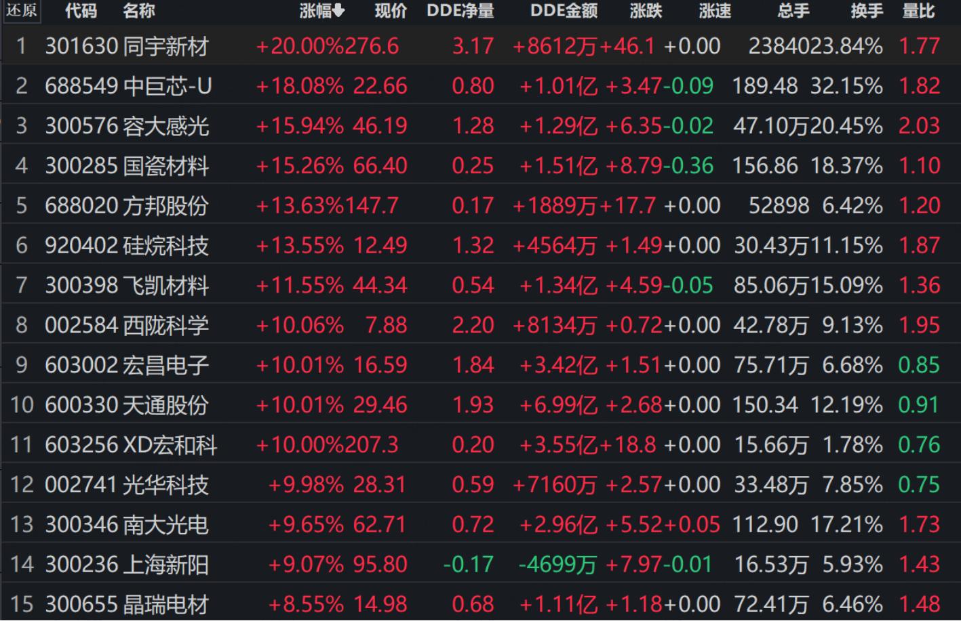Screen dimensions: 961x621
Task: Select the 同宇新材 stock row
Action: tap(480, 46)
